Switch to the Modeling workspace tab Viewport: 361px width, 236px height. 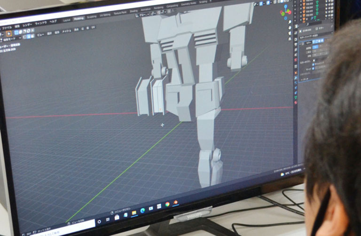pyautogui.click(x=78, y=18)
